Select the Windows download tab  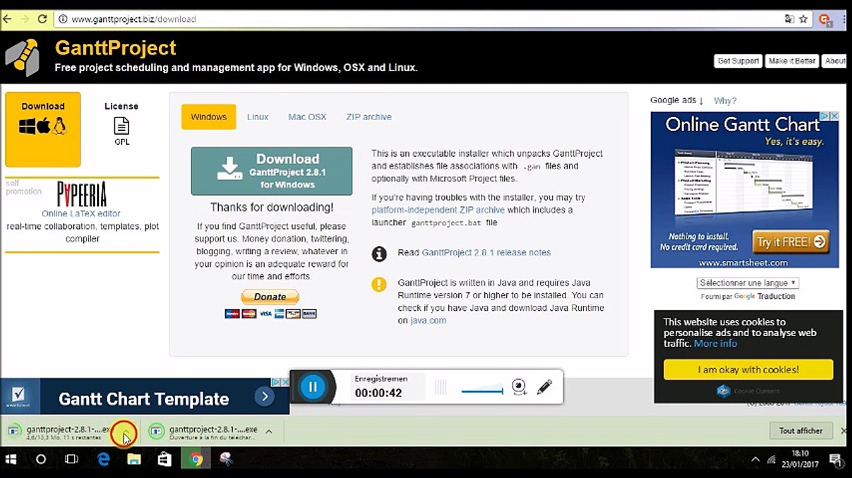click(x=209, y=117)
